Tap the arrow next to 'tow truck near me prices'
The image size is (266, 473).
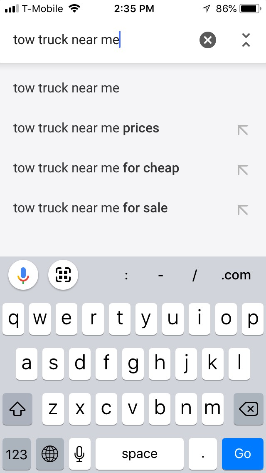click(242, 130)
